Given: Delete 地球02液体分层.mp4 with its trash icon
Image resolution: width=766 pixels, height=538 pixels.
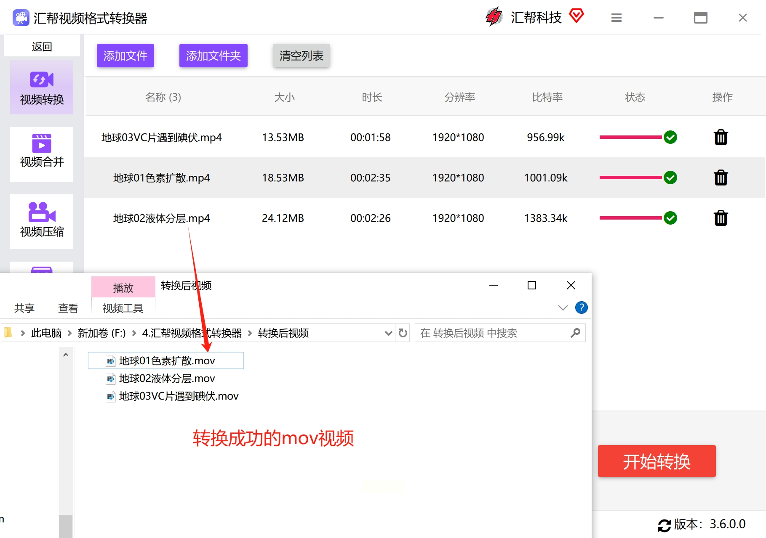Looking at the screenshot, I should pyautogui.click(x=721, y=218).
